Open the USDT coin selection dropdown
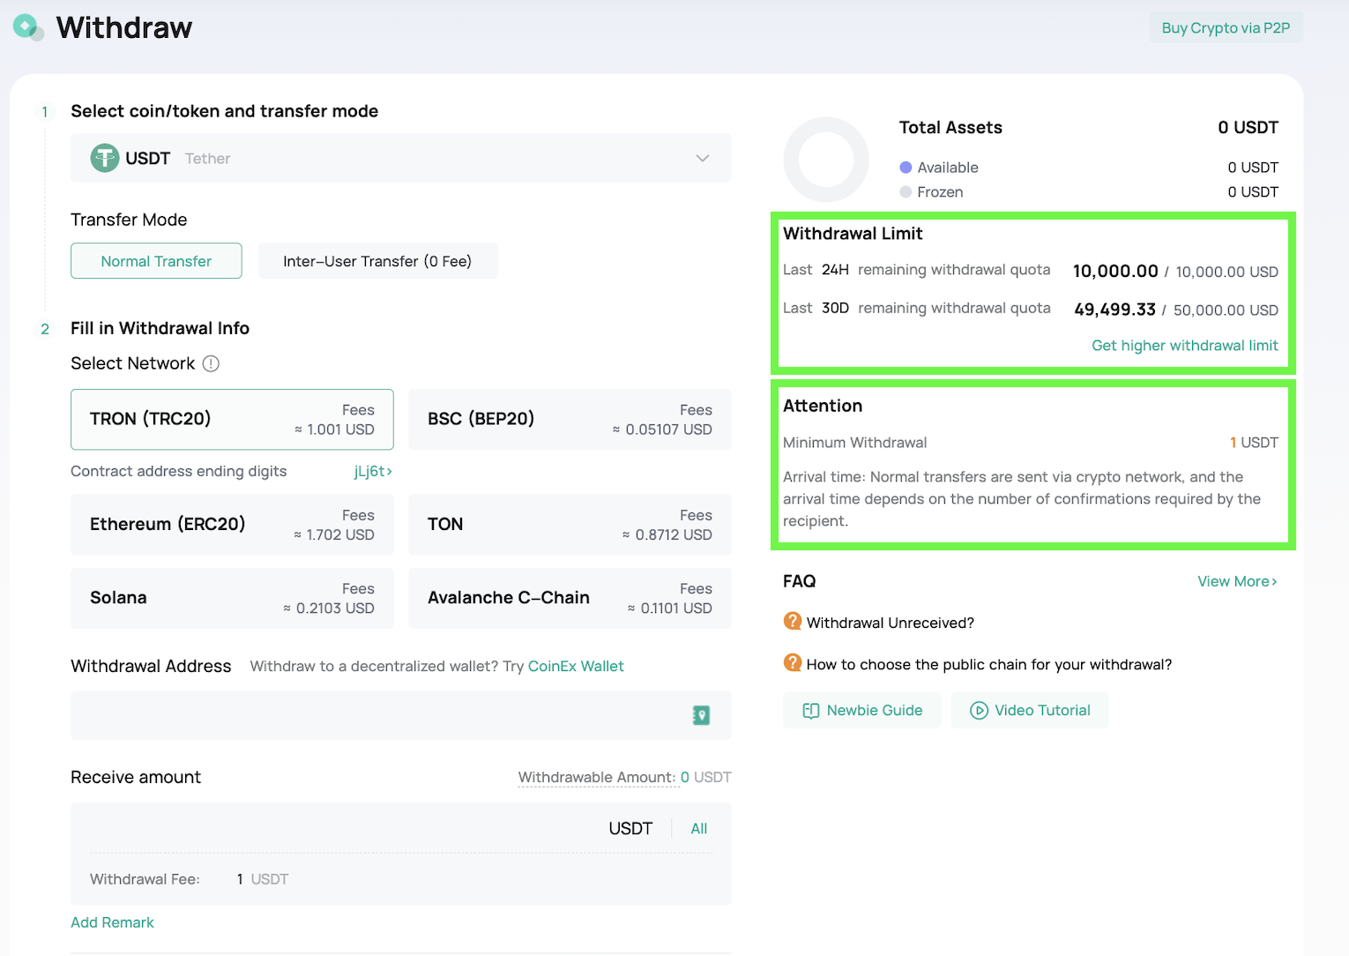1349x956 pixels. (401, 158)
